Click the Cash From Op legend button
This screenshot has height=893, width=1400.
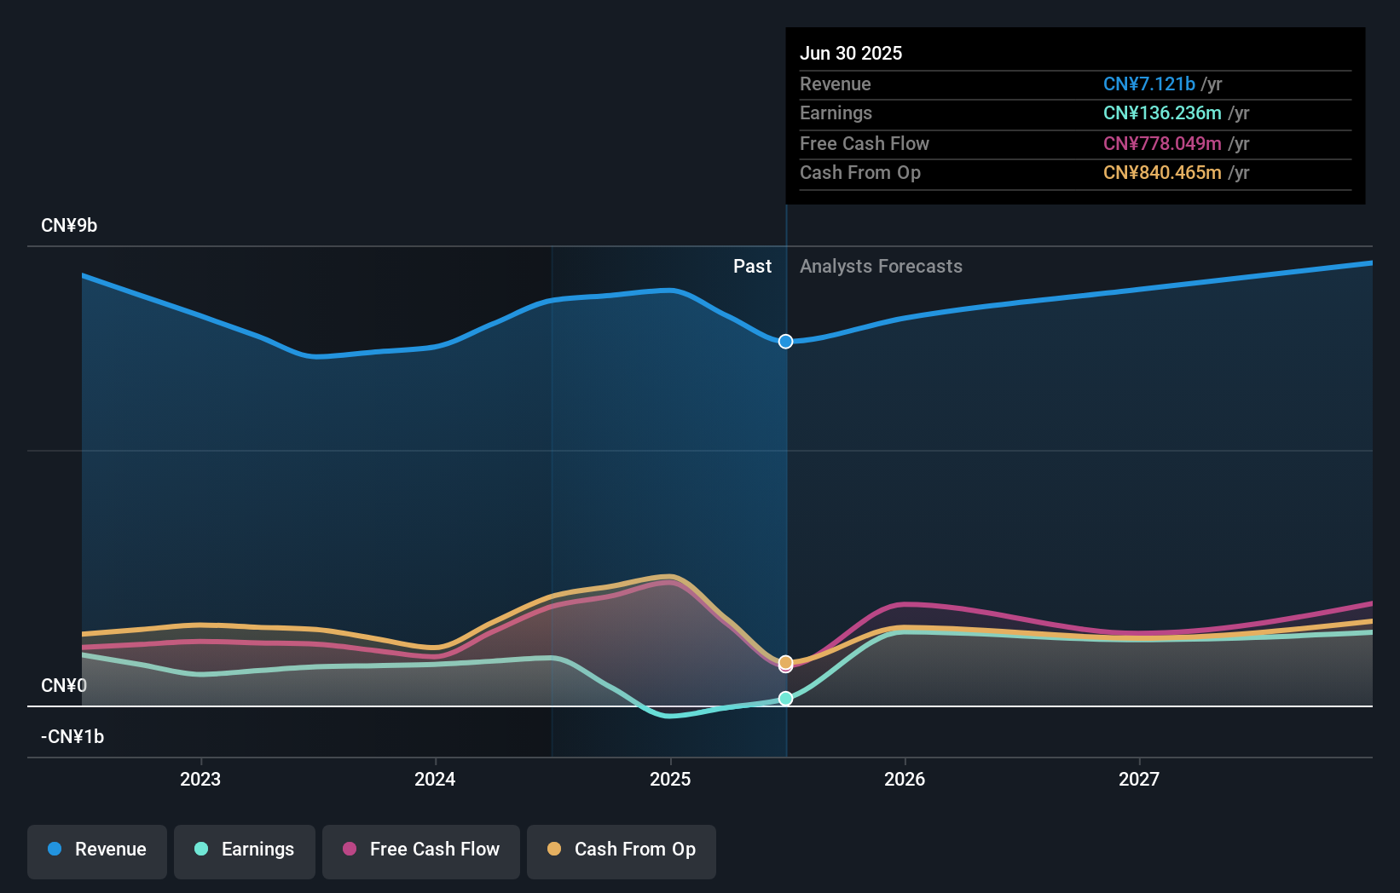point(621,851)
